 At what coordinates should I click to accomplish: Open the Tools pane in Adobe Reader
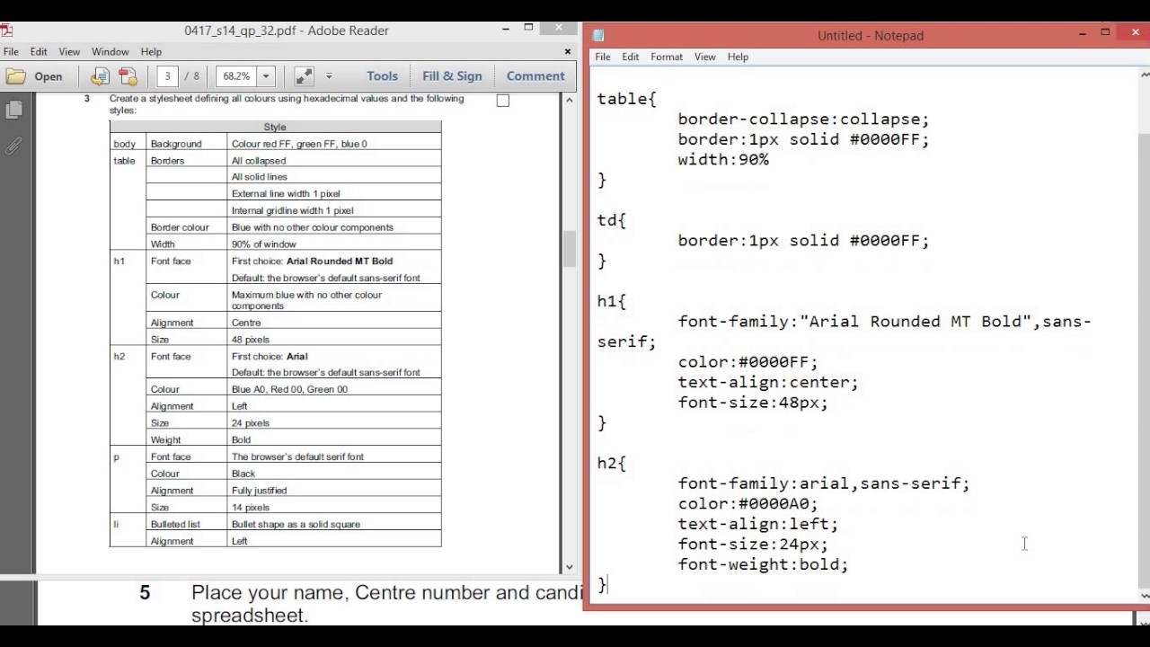point(382,76)
